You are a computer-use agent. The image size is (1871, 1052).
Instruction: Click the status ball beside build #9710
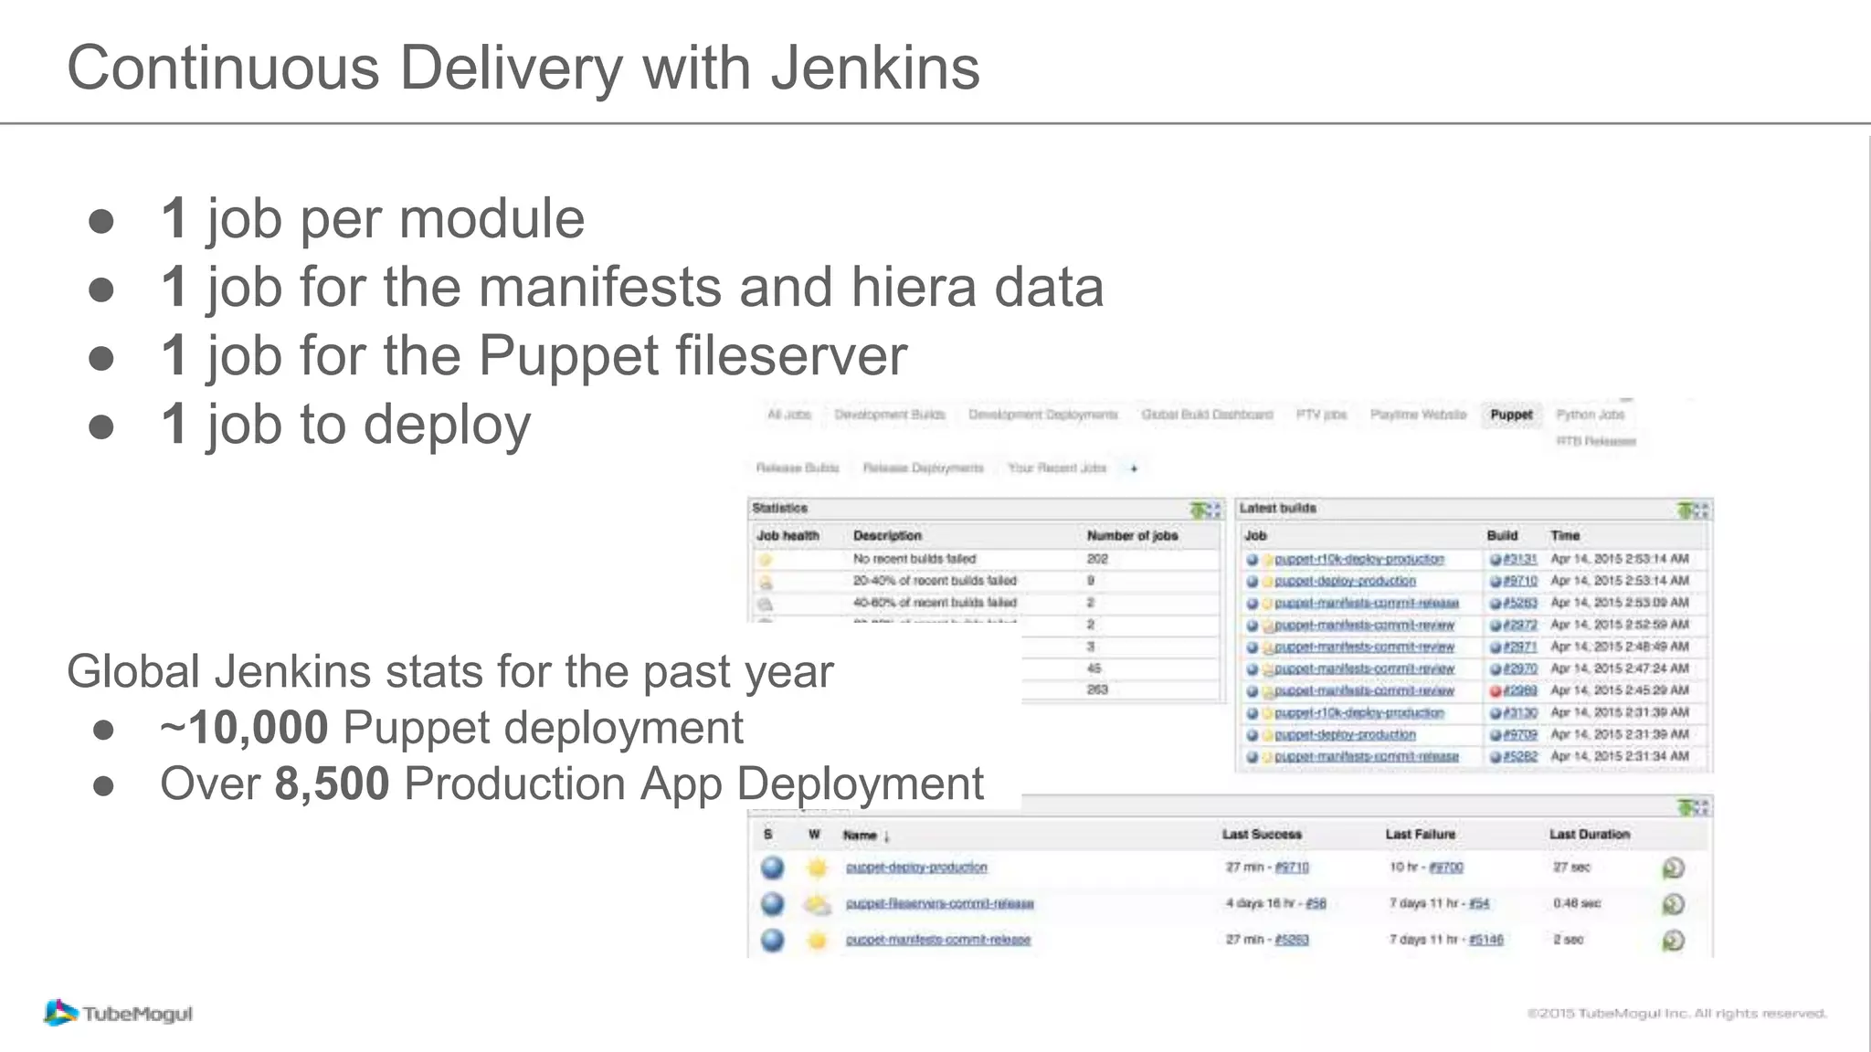click(1496, 582)
